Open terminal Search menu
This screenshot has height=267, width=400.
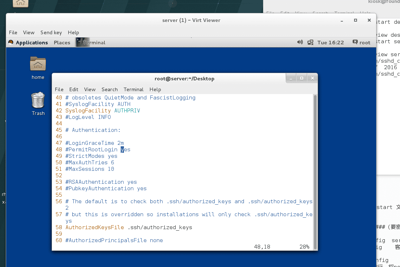click(109, 89)
